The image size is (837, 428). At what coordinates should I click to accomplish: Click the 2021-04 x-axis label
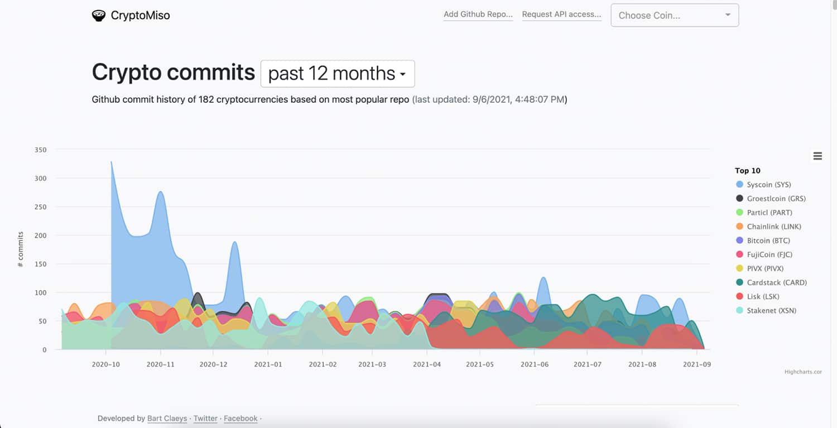point(427,364)
